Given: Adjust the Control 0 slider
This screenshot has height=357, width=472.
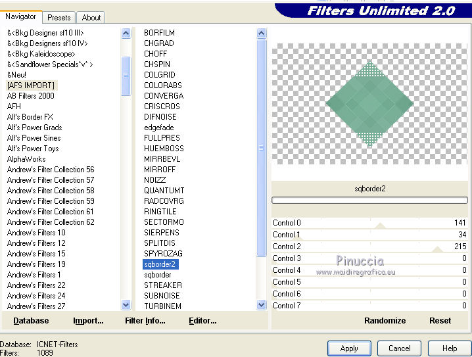Looking at the screenshot, I should [369, 223].
